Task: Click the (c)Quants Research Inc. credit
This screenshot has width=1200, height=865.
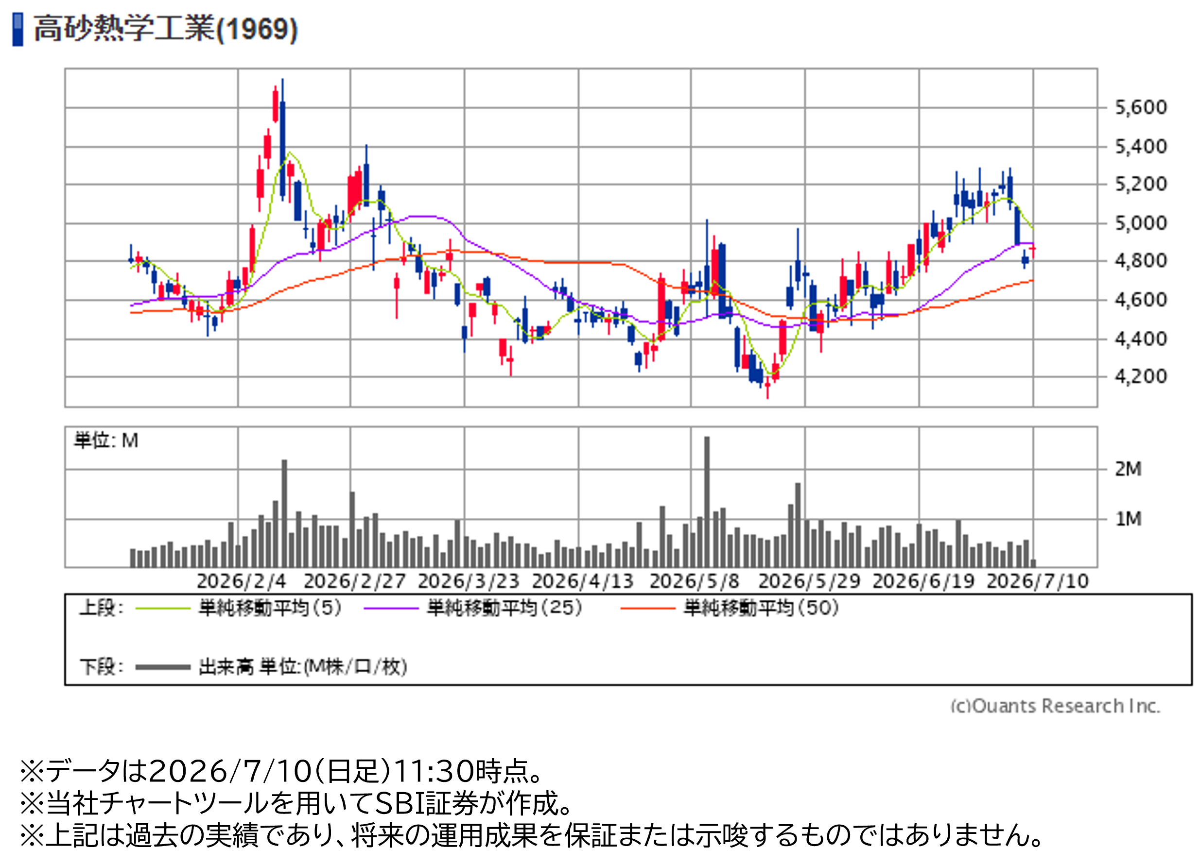Action: coord(1056,706)
